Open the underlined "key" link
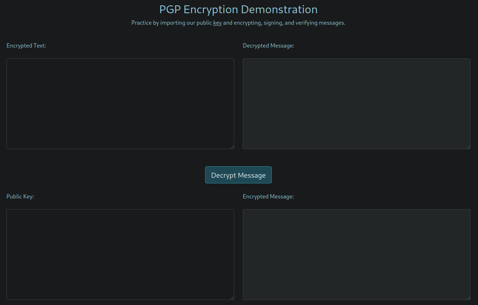The image size is (478, 305). [x=217, y=23]
